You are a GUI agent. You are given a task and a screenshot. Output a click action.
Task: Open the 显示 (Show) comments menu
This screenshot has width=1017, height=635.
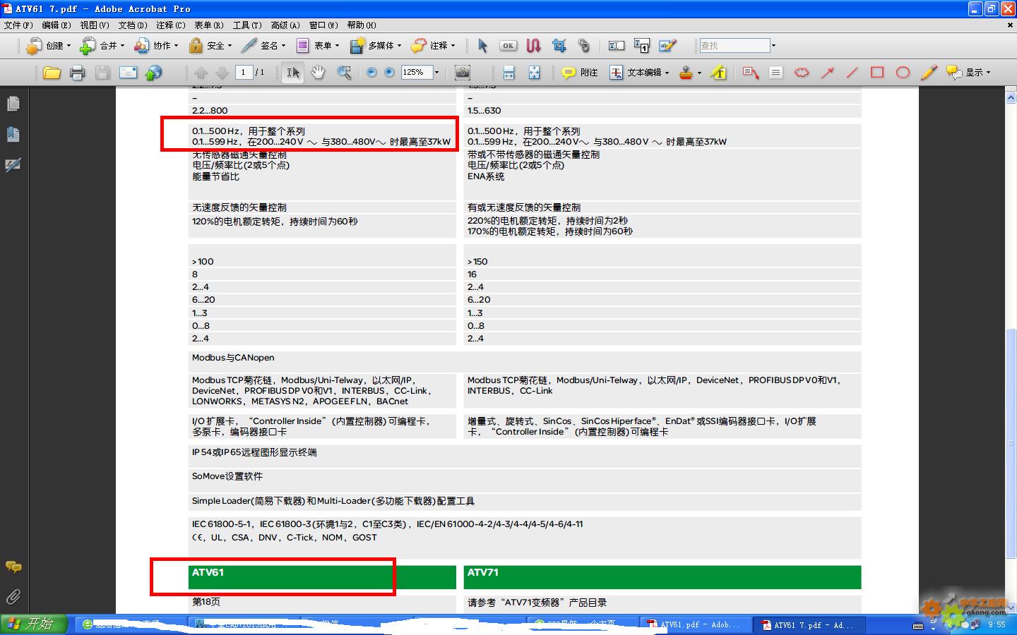(968, 73)
